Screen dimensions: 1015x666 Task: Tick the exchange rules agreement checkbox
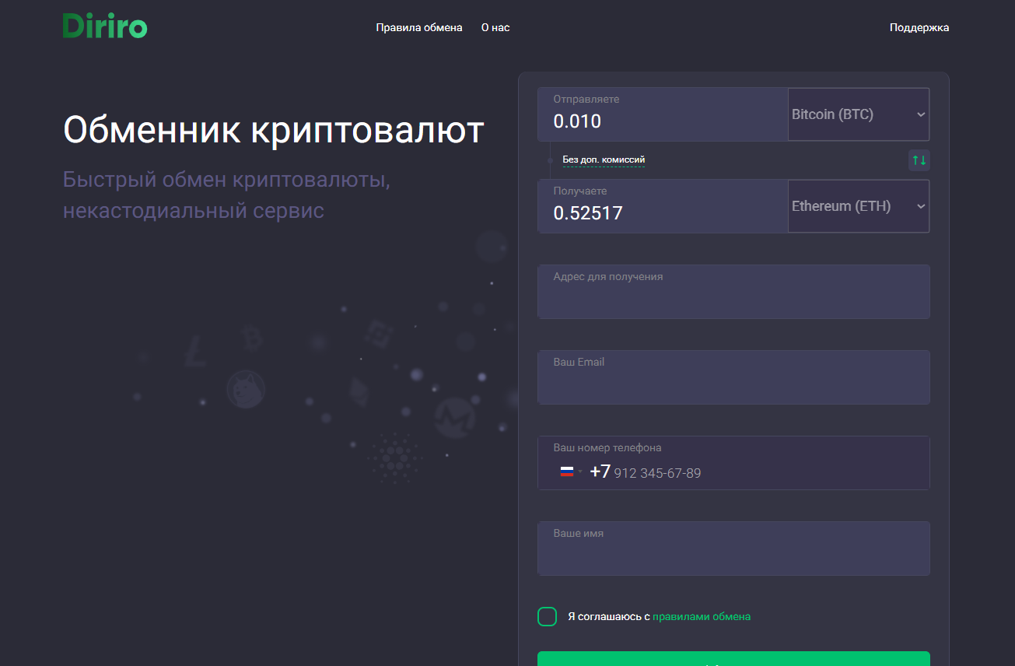(548, 617)
